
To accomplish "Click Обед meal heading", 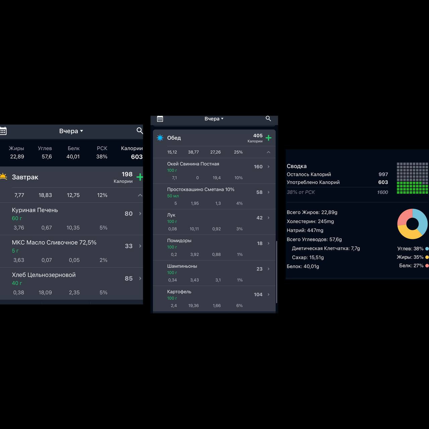I will click(174, 138).
